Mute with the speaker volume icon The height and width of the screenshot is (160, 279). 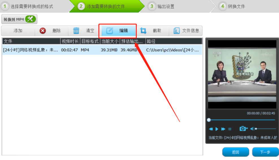pos(252,129)
